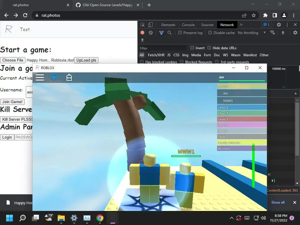Open the Chrome extensions puzzle icon

coord(265,15)
